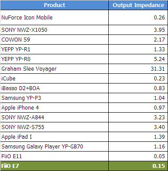Click the iCube product cell
The width and height of the screenshot is (168, 171).
click(x=54, y=79)
